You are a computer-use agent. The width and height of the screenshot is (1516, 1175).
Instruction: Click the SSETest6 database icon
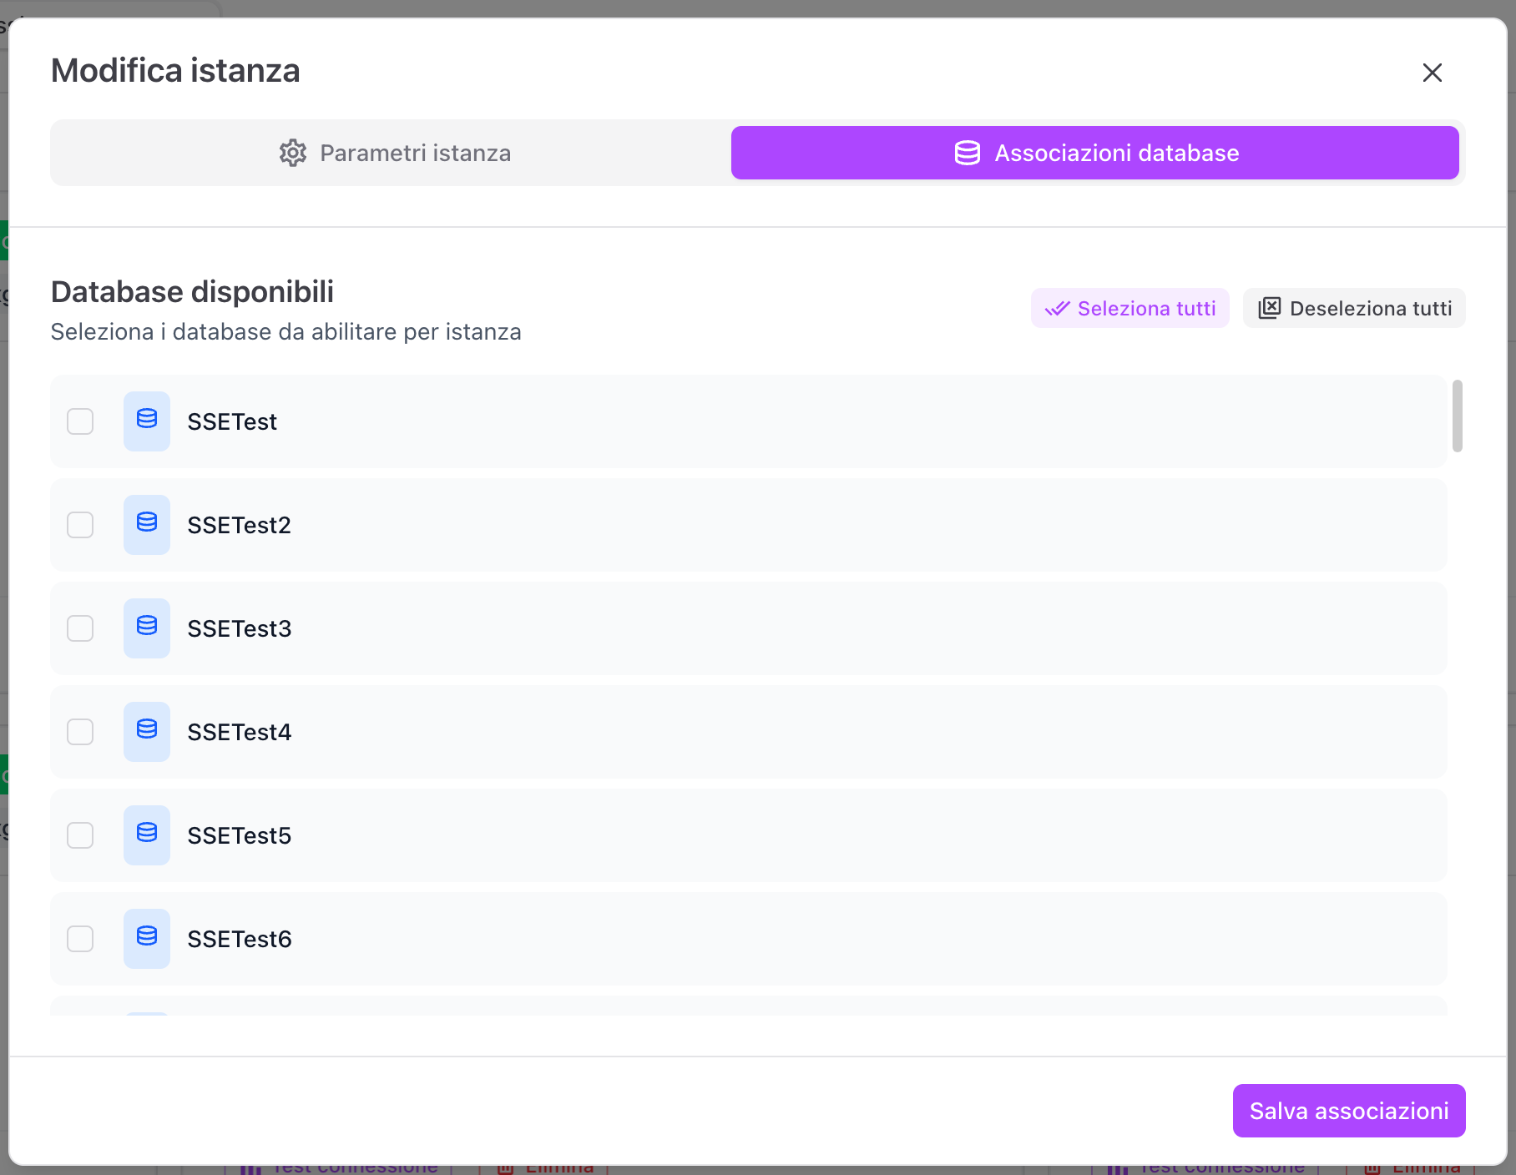pos(147,938)
